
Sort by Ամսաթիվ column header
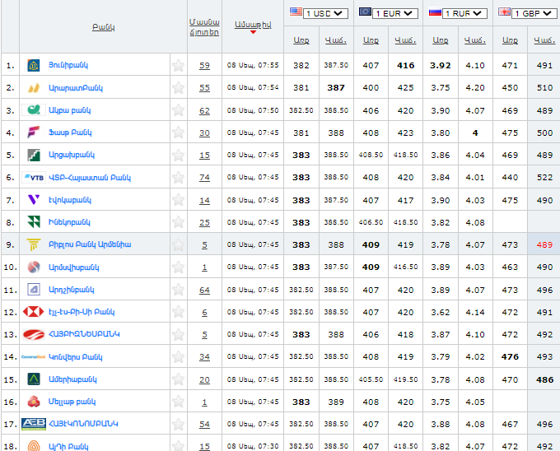(x=253, y=25)
